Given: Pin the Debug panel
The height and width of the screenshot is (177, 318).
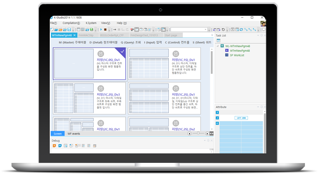Looking at the screenshot, I should pos(208,140).
